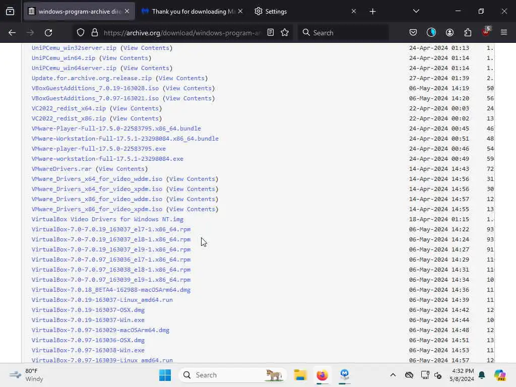View contents of UniPCemu_win64.zip

125,58
